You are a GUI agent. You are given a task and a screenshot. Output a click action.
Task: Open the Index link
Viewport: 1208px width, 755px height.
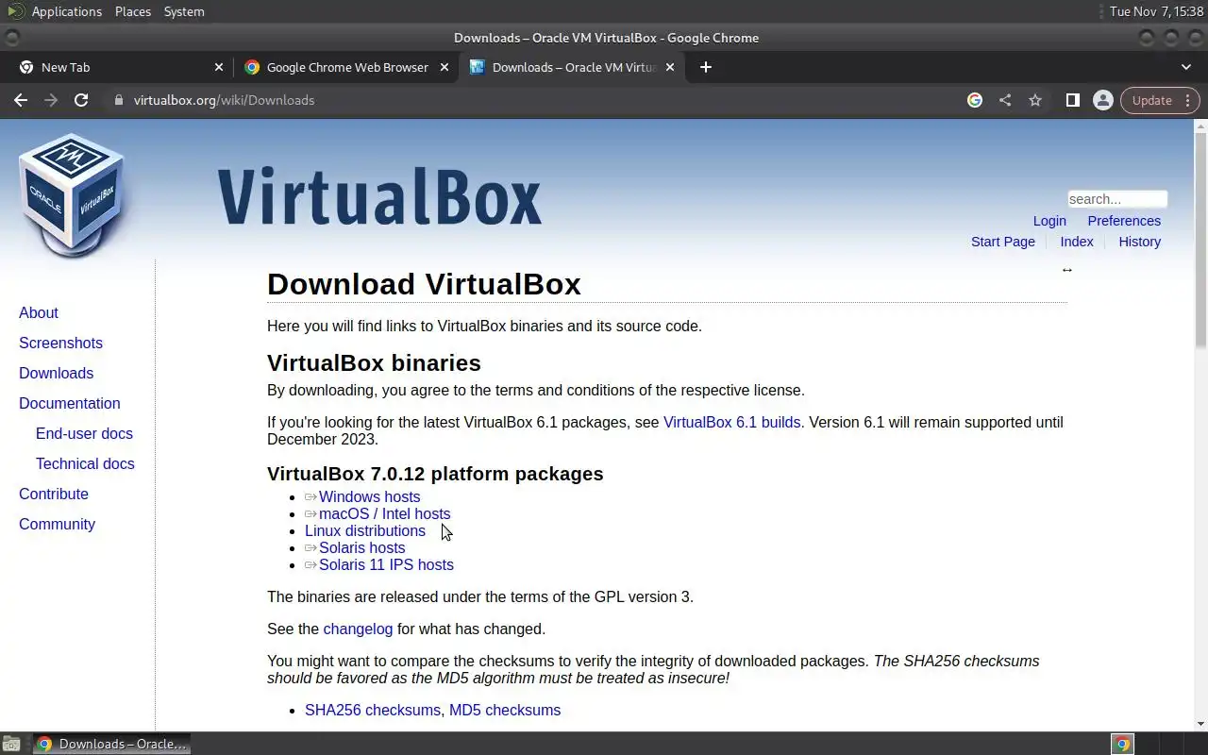1077,242
